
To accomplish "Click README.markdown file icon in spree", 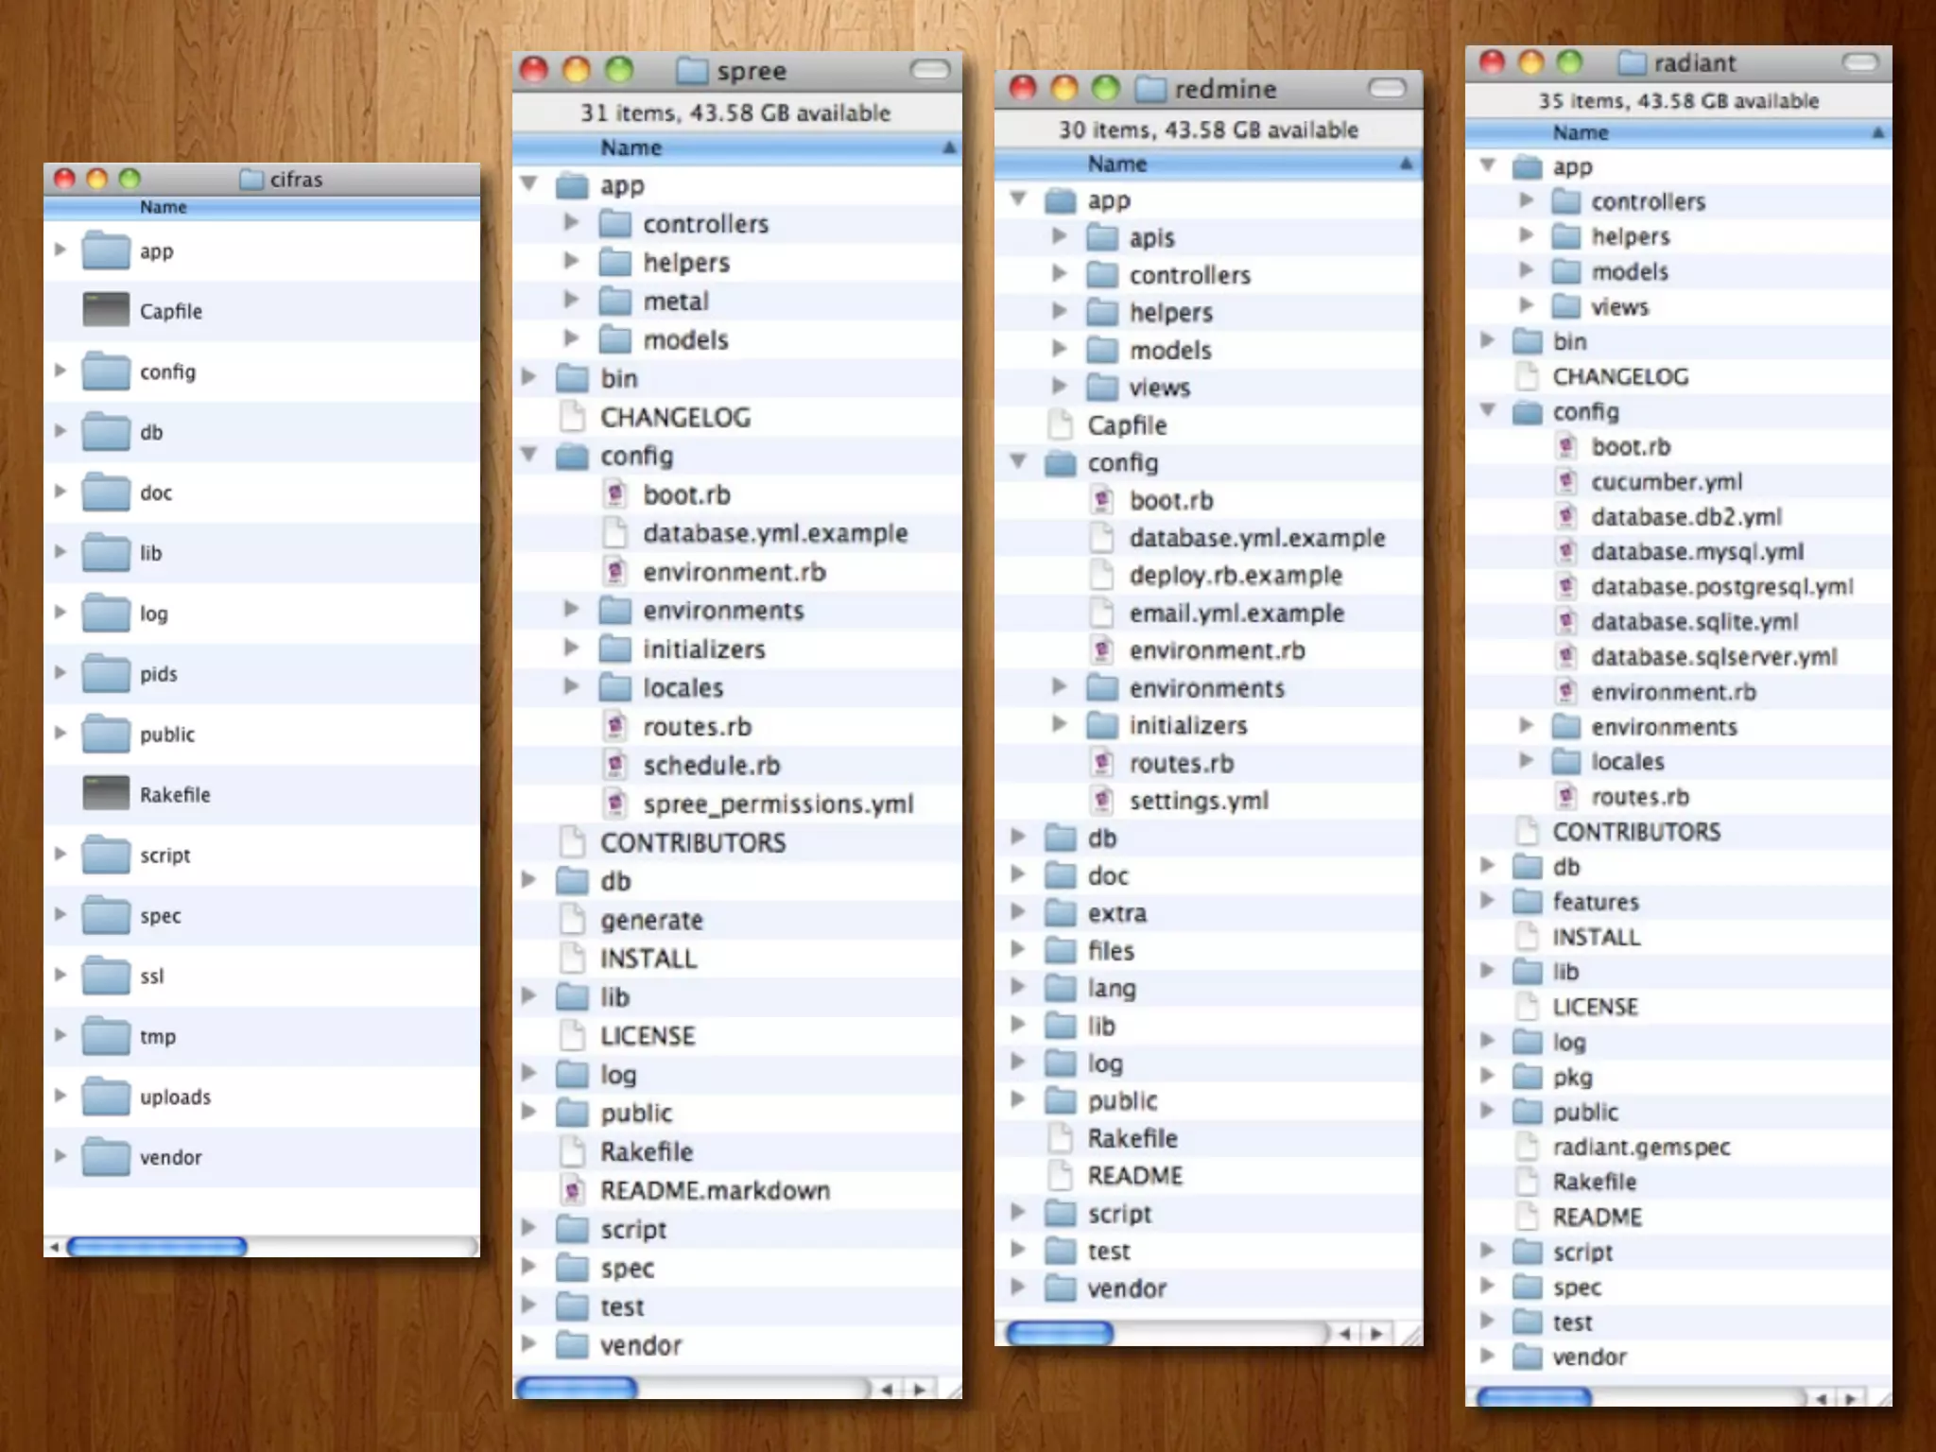I will pos(572,1190).
